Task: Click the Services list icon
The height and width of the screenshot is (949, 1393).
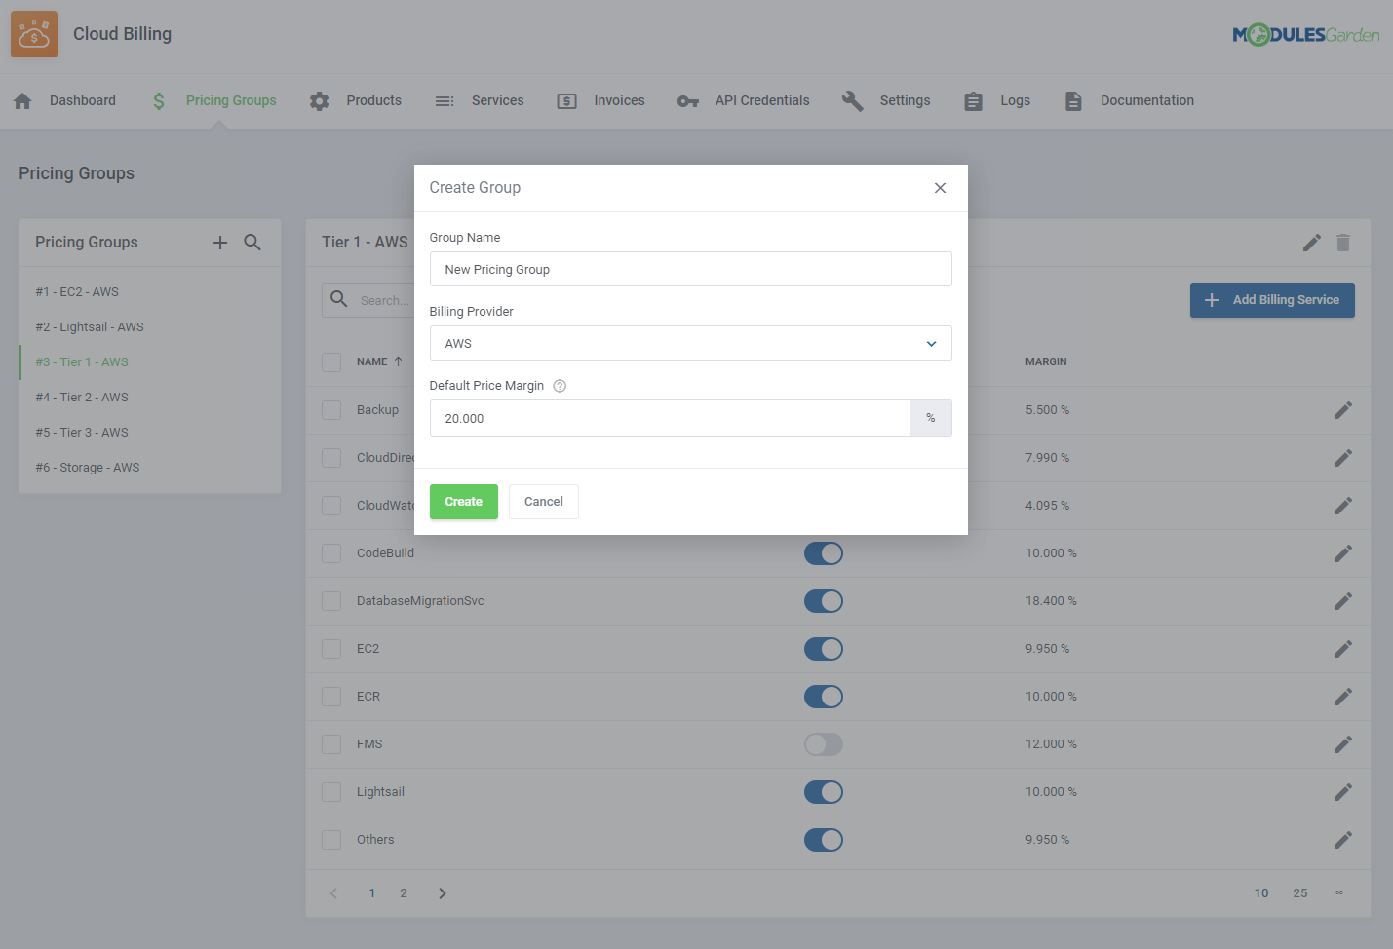Action: pyautogui.click(x=445, y=101)
